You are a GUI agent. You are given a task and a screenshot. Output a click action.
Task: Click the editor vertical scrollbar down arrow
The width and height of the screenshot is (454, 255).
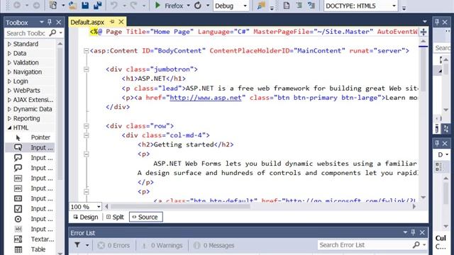pos(423,198)
